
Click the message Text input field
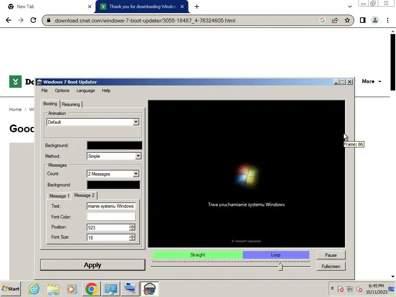click(x=111, y=206)
